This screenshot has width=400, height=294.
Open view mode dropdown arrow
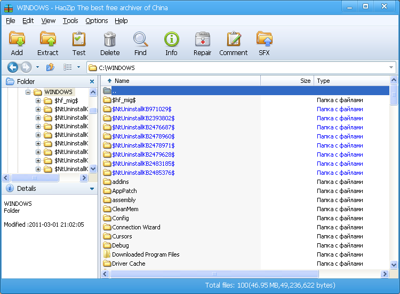click(78, 67)
